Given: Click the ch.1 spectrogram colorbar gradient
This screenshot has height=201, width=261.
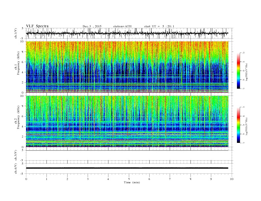Looking at the screenshot, I should pyautogui.click(x=238, y=71).
